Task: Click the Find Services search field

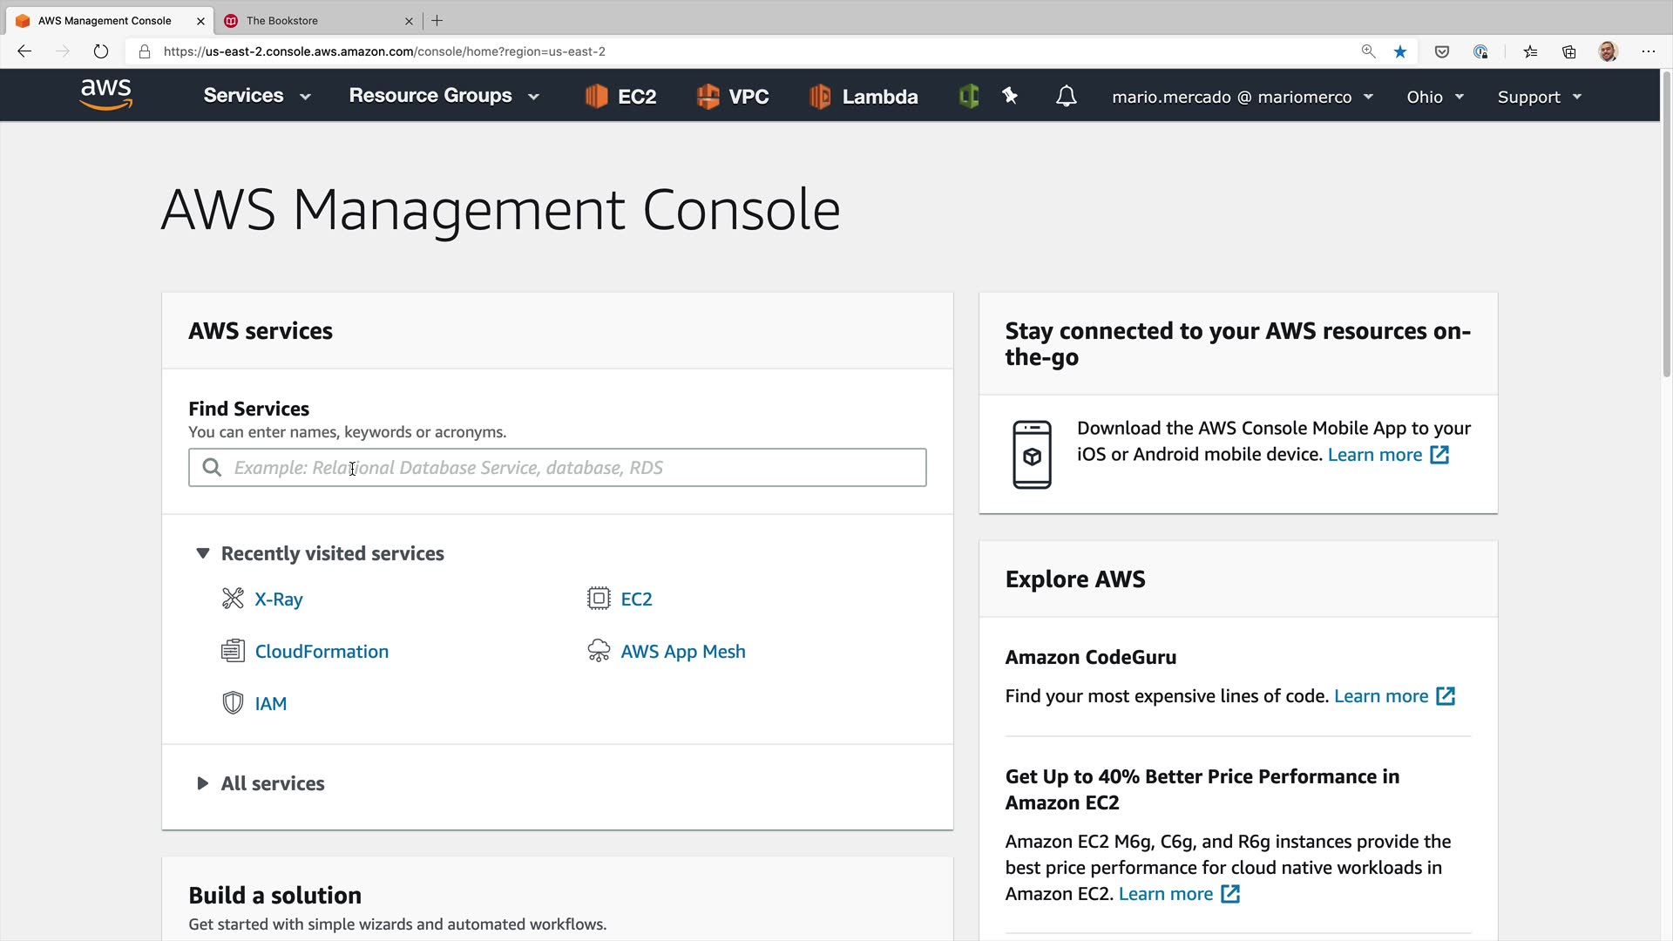Action: [558, 468]
